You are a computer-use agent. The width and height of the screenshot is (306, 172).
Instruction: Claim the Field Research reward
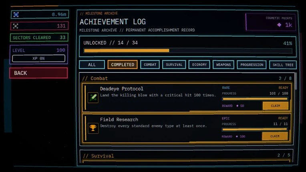coord(275,136)
